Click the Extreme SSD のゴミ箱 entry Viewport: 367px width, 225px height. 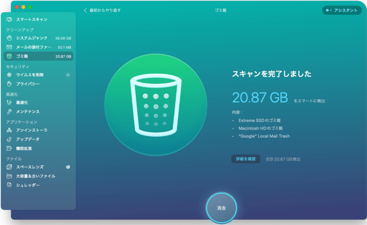click(x=259, y=120)
